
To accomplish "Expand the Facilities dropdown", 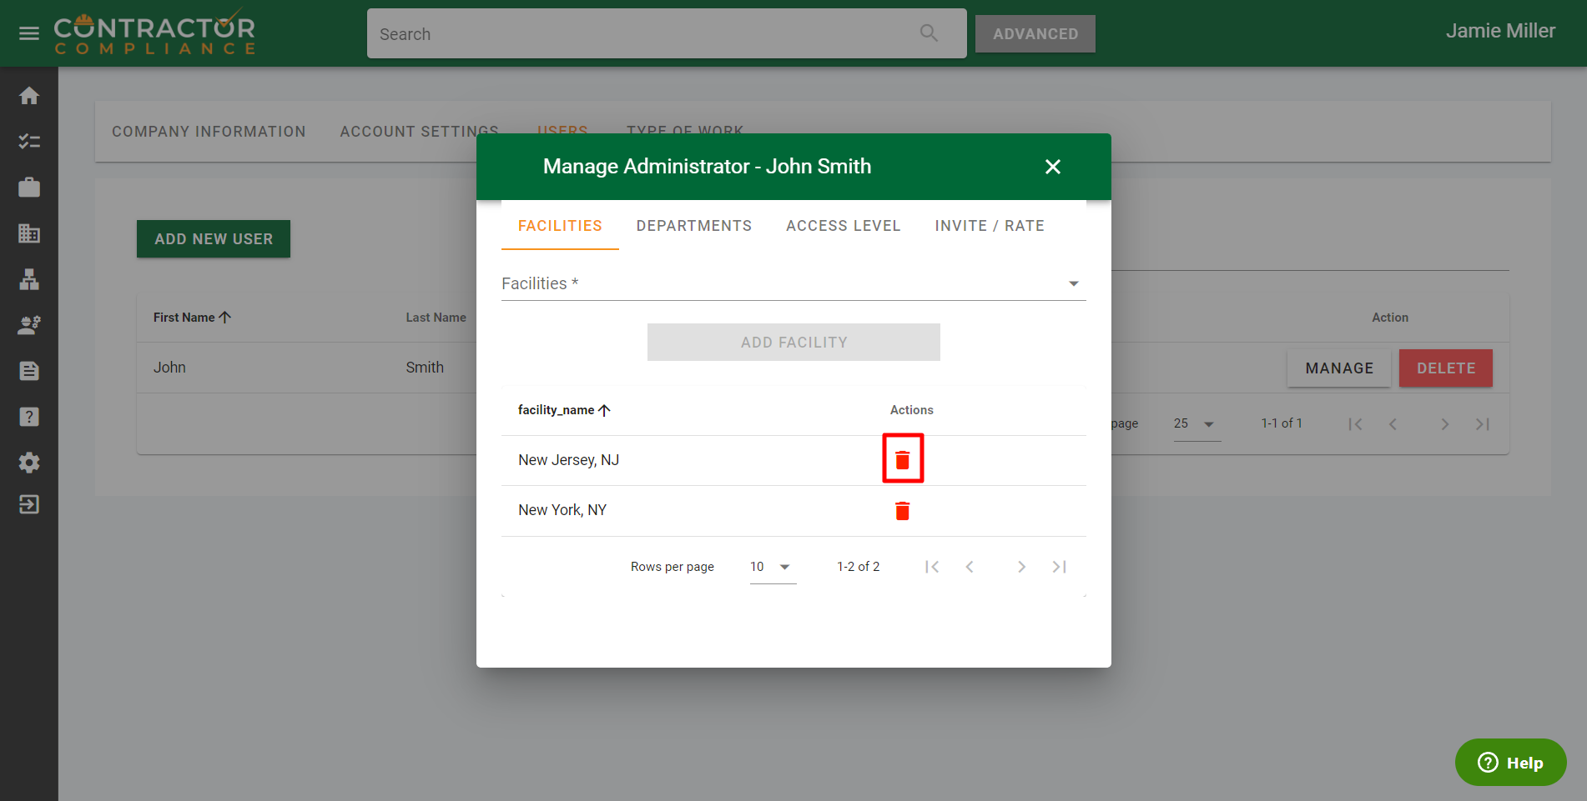I will click(1073, 284).
